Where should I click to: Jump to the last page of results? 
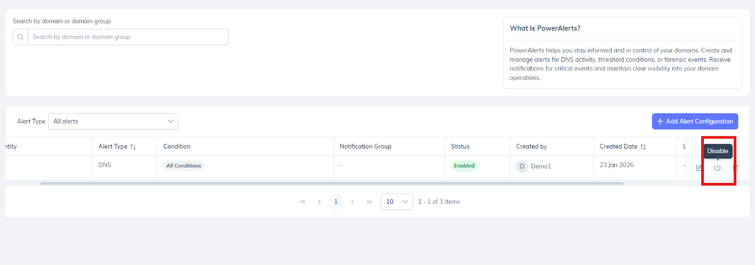[x=369, y=201]
